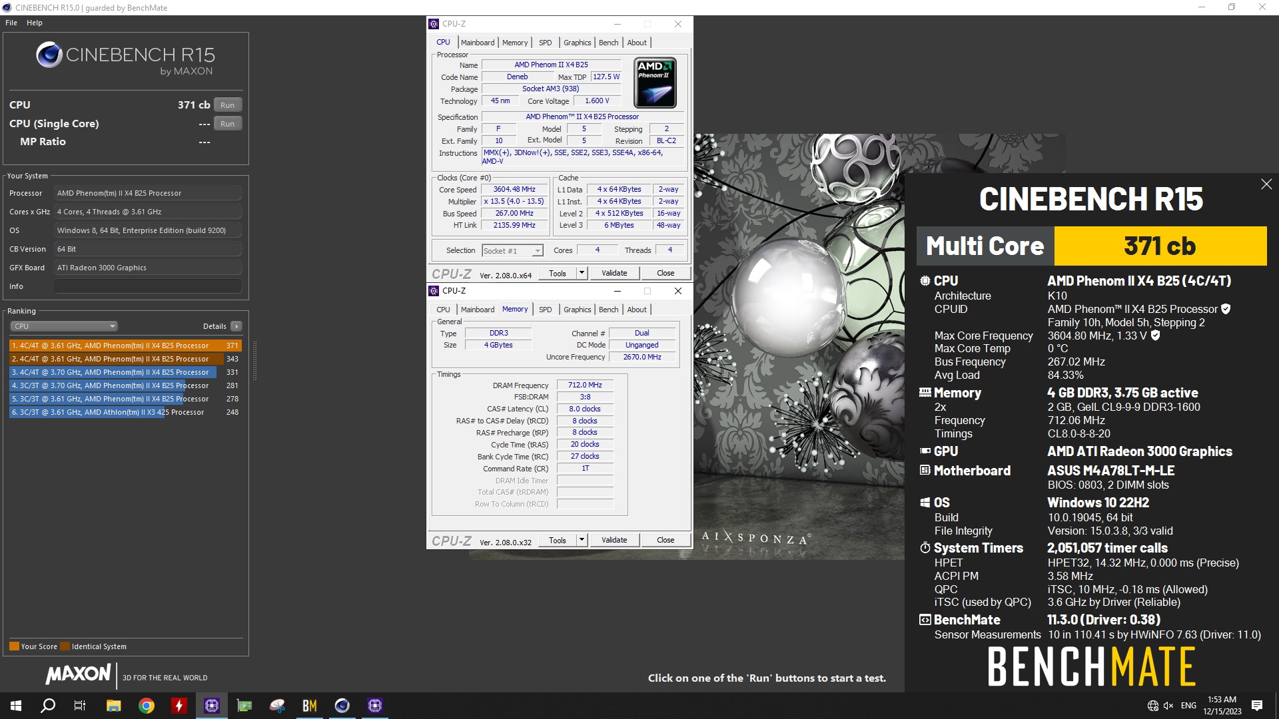This screenshot has height=719, width=1279.
Task: Switch to the first CPU-Z taskbar window
Action: point(211,706)
